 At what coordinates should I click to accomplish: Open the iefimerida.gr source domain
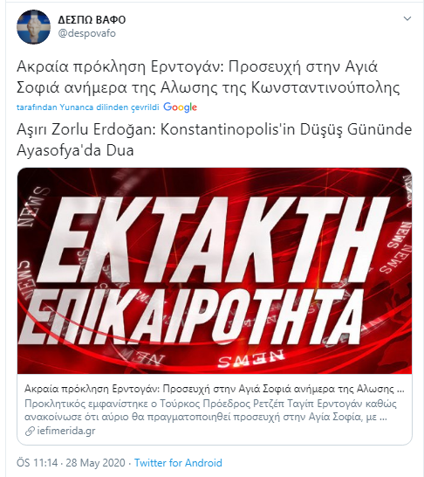pos(66,431)
